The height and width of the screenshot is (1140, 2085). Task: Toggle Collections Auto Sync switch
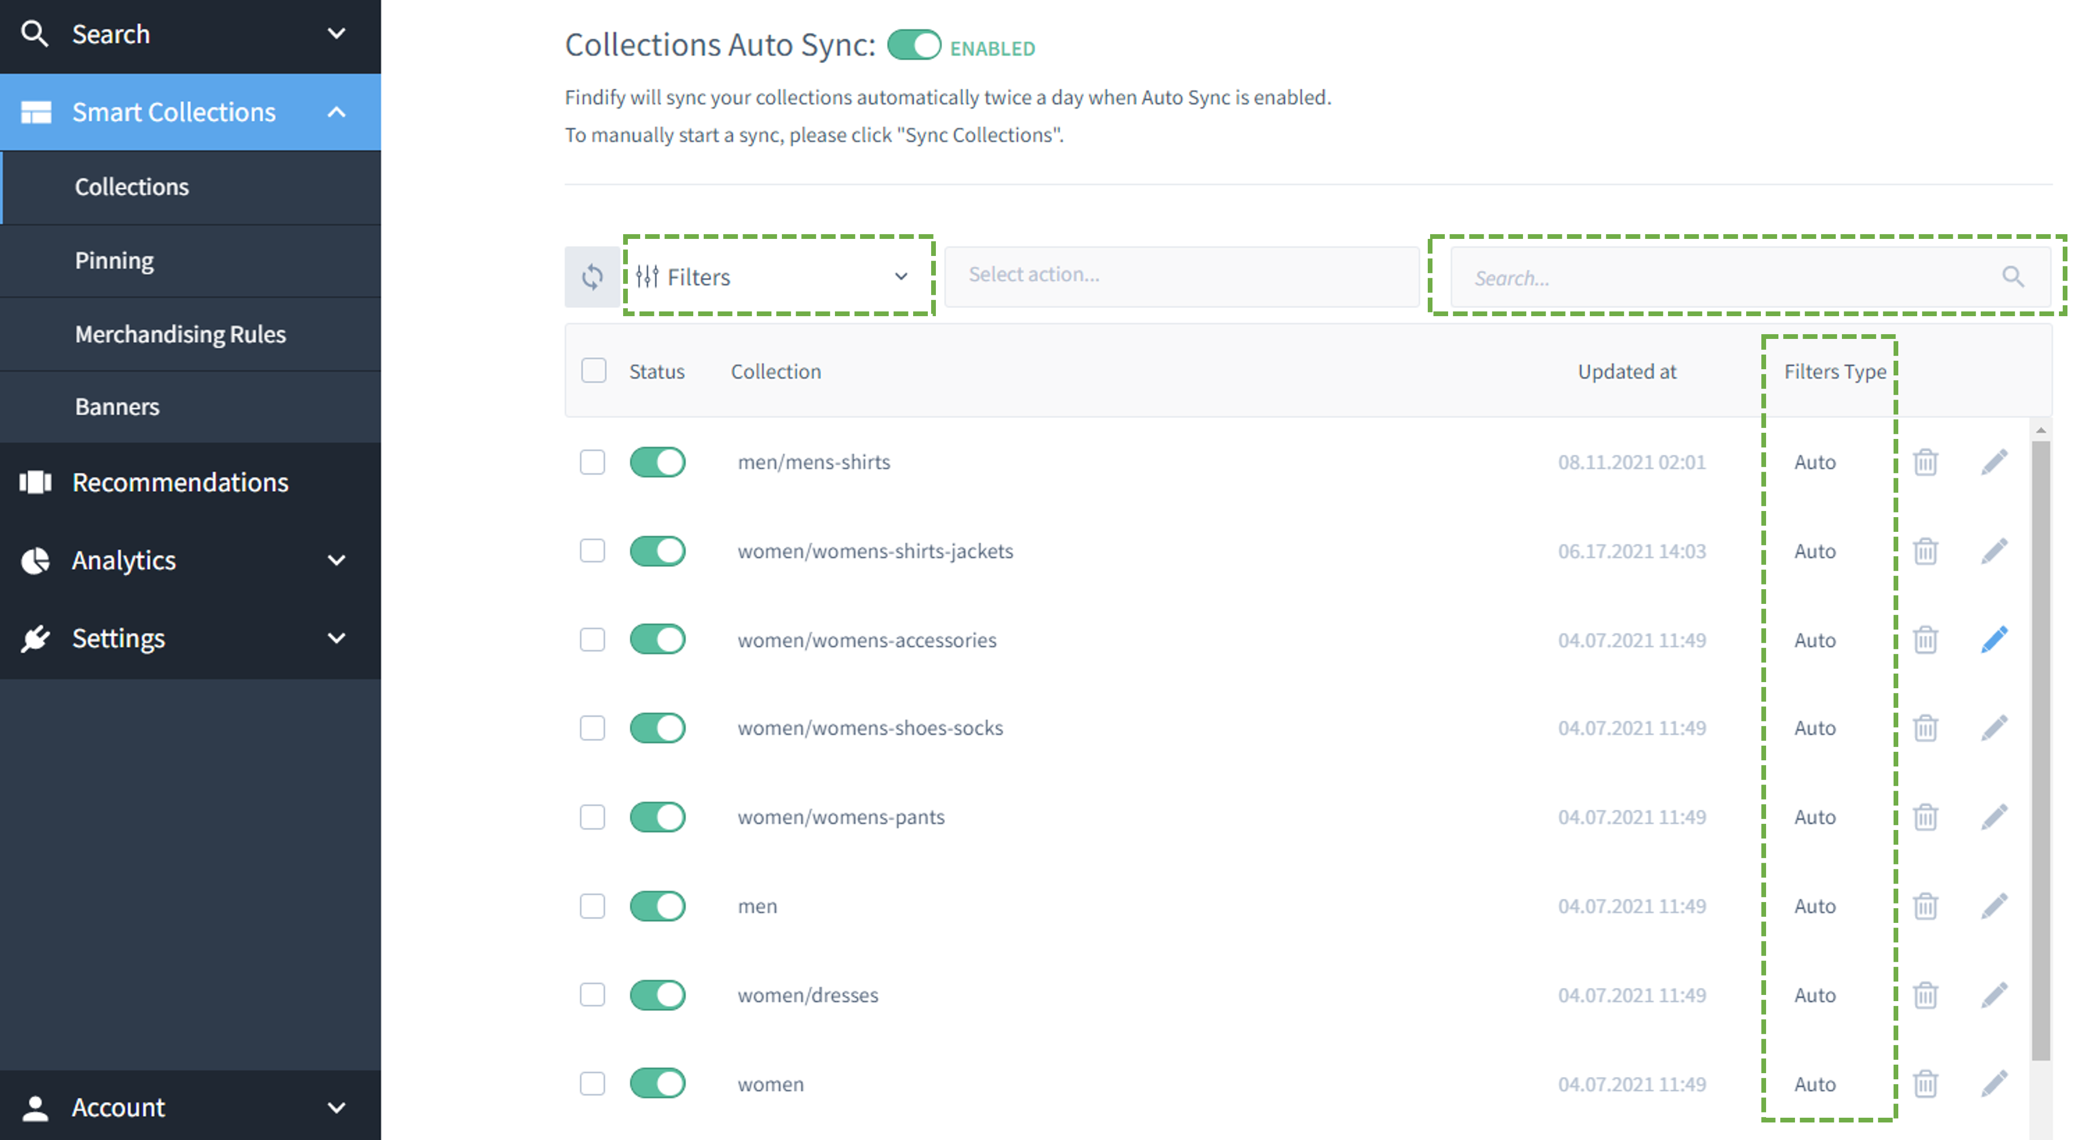914,46
